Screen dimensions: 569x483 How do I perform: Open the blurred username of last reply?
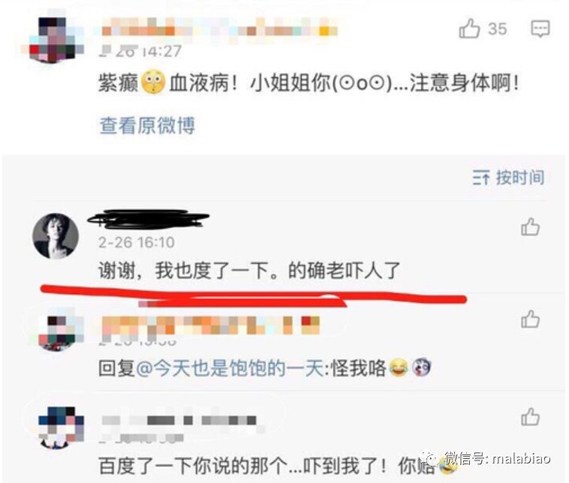(x=179, y=421)
